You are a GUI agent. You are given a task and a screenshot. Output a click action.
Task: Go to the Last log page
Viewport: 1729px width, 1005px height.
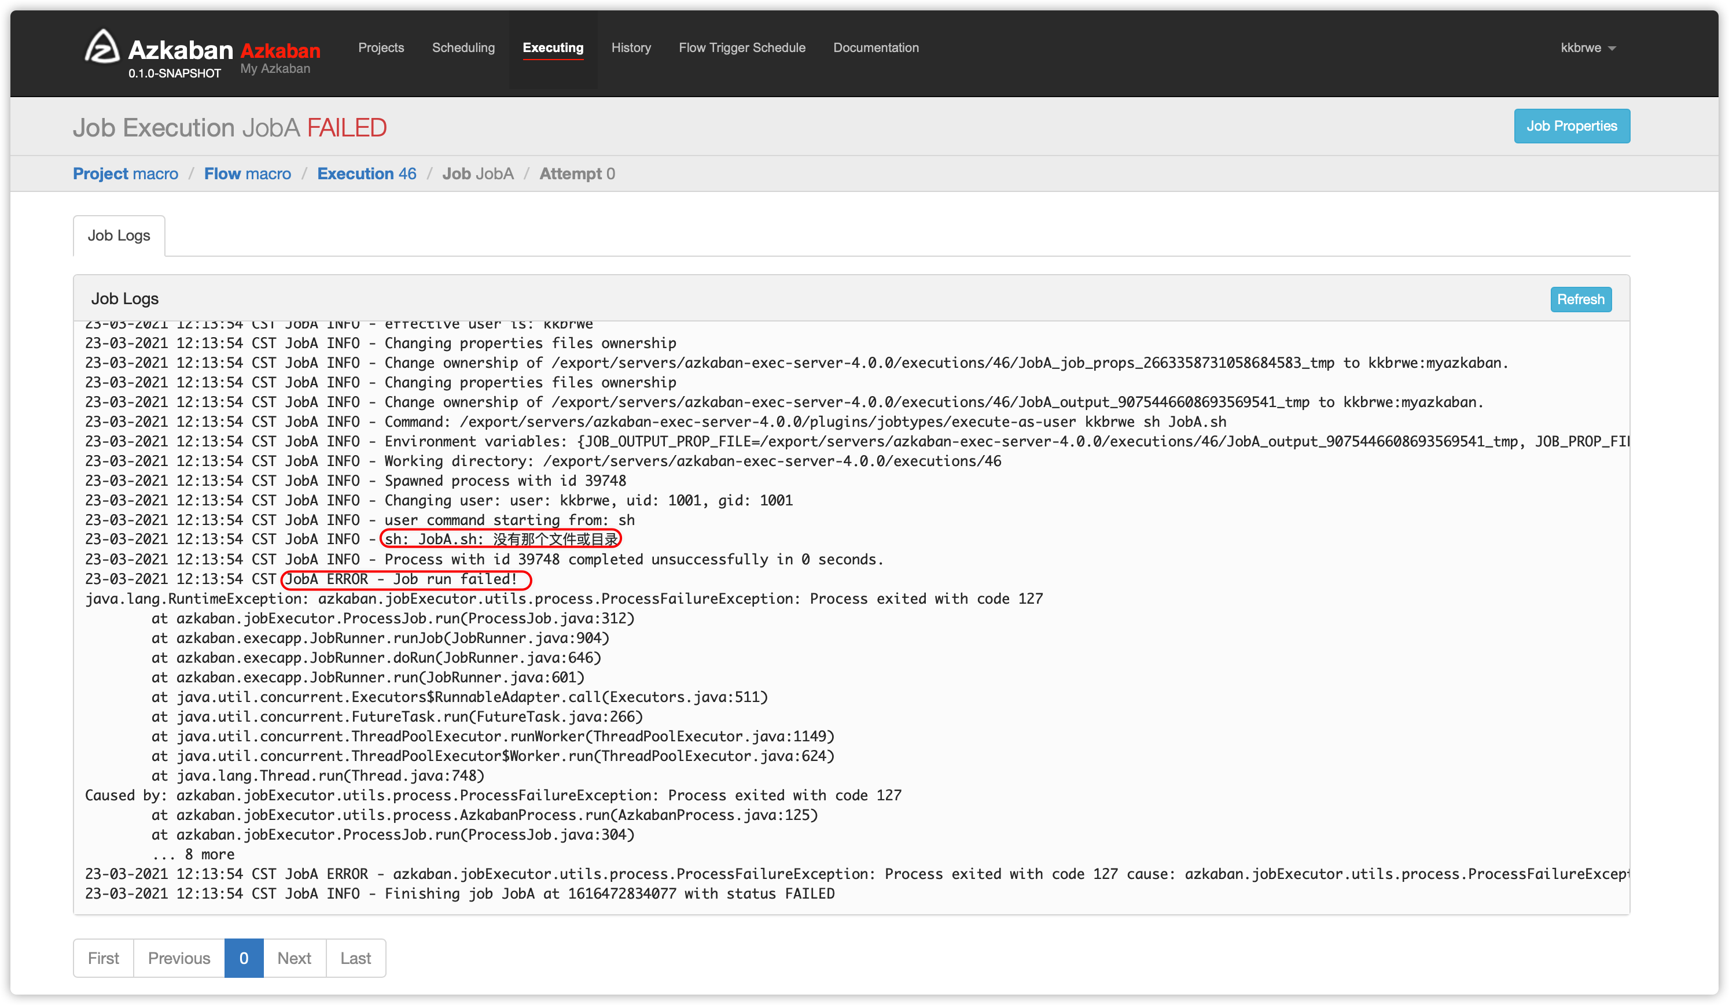355,958
